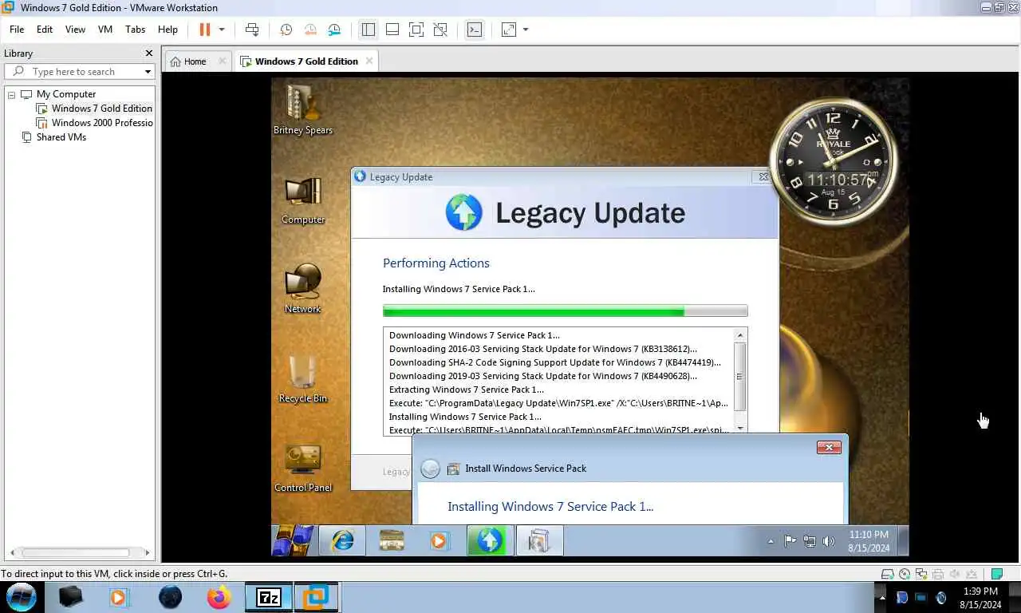Click the CD/DVD device icon in the VMware status bar
Viewport: 1021px width, 613px height.
coord(904,574)
